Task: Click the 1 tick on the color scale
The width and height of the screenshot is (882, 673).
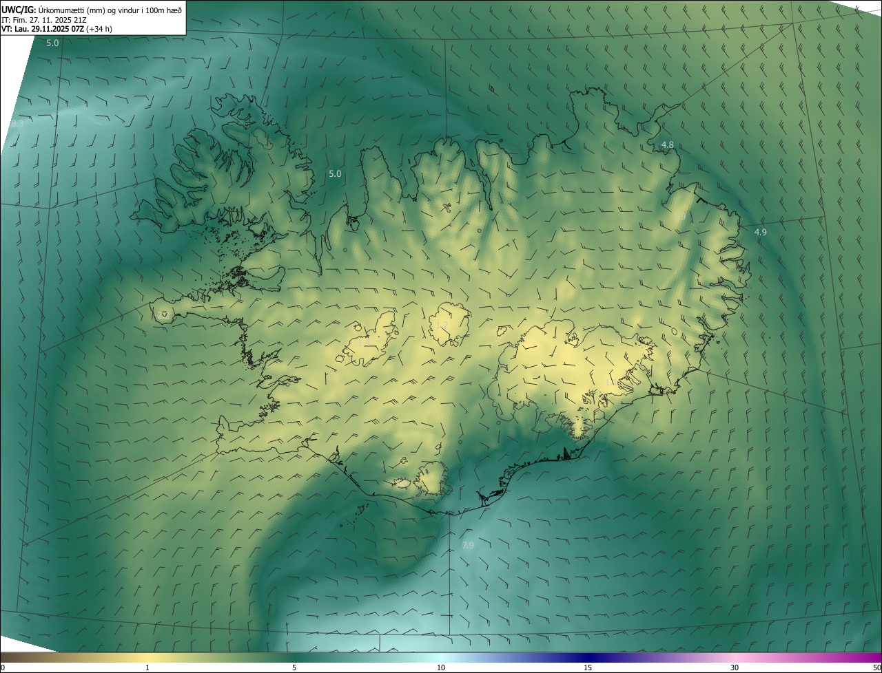Action: 147,667
